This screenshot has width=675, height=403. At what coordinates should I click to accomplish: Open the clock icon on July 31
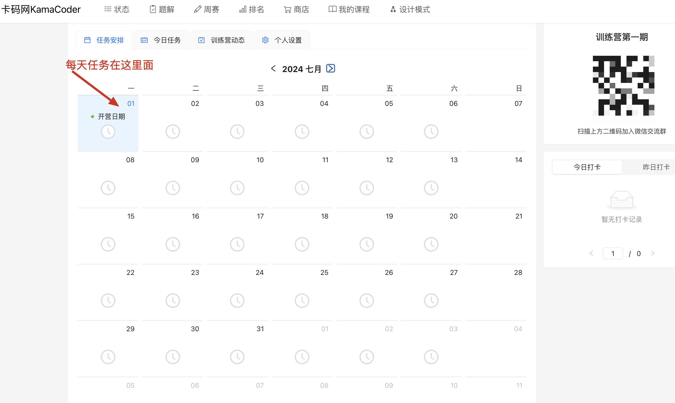click(237, 357)
